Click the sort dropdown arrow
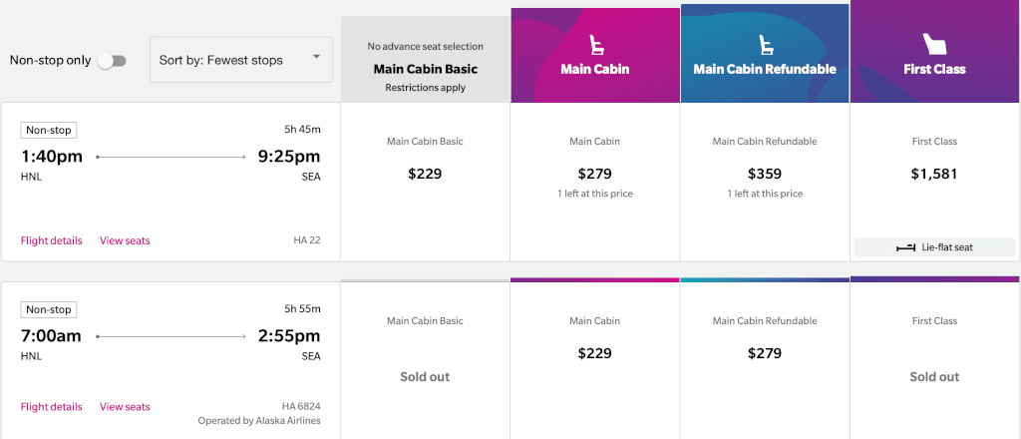This screenshot has height=439, width=1021. tap(316, 57)
